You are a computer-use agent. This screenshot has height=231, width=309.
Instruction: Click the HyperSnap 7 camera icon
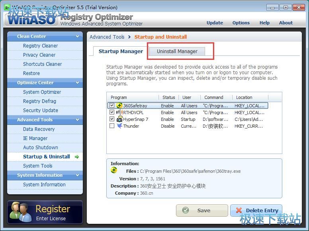click(x=119, y=119)
